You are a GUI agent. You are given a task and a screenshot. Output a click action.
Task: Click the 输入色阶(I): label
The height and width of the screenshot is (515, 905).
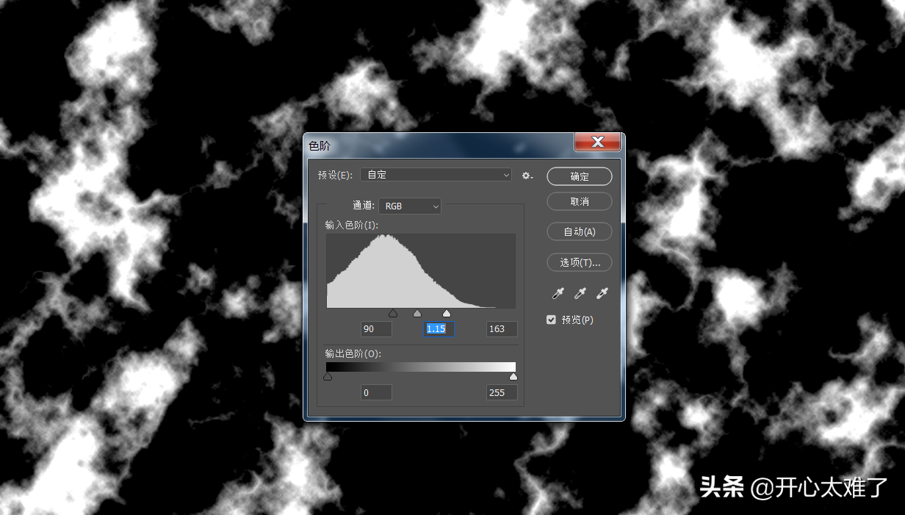[x=351, y=225]
